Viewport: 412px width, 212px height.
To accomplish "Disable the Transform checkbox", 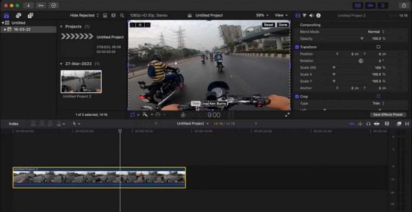I will pos(297,47).
